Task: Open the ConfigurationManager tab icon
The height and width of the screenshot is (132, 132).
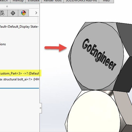Action: (2, 13)
